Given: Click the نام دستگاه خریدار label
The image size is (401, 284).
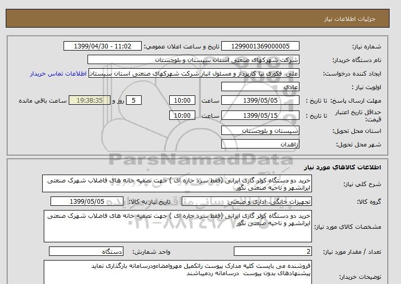Looking at the screenshot, I should (x=357, y=60).
